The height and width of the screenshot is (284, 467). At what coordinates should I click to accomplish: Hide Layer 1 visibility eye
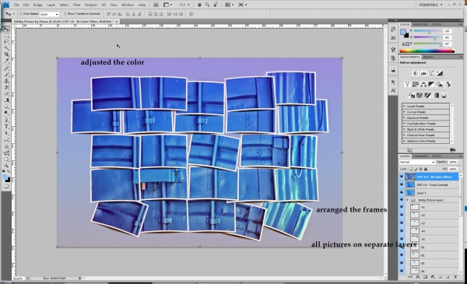[402, 193]
